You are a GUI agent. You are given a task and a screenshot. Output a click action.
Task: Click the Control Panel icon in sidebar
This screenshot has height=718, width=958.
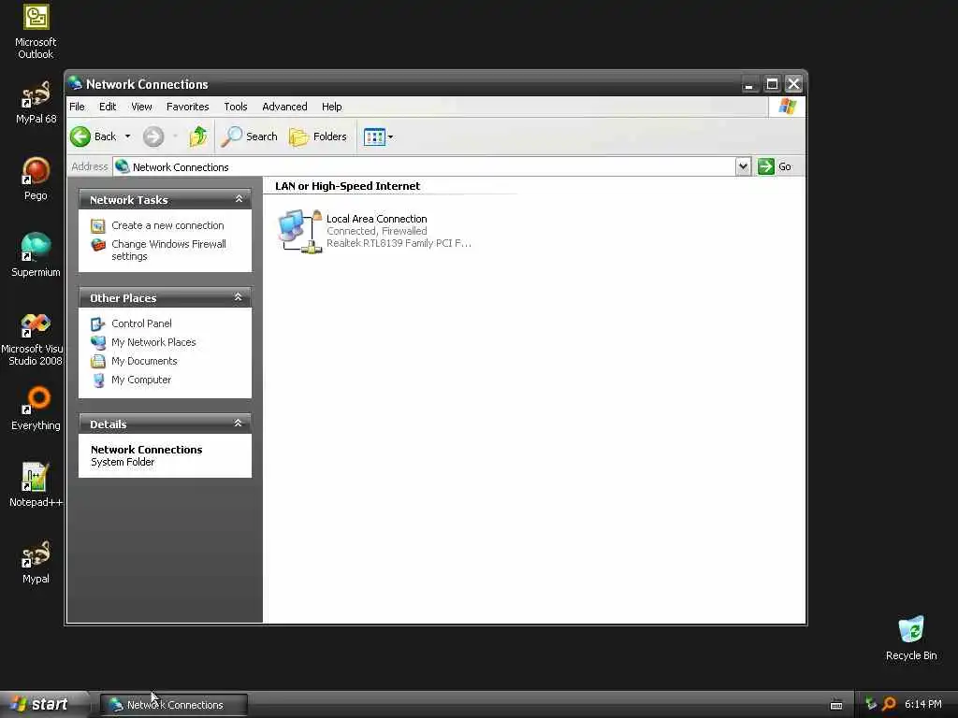click(x=97, y=324)
